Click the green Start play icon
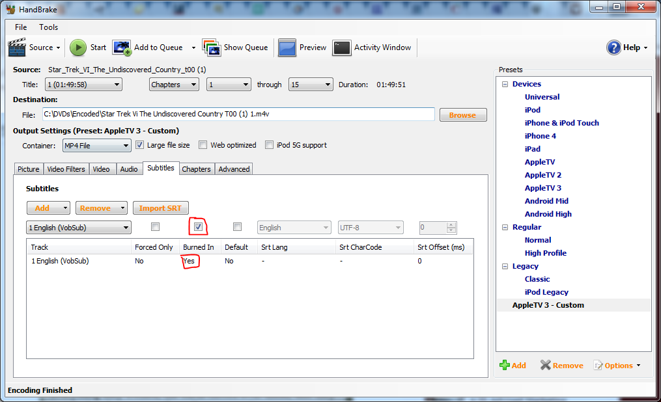 coord(78,47)
